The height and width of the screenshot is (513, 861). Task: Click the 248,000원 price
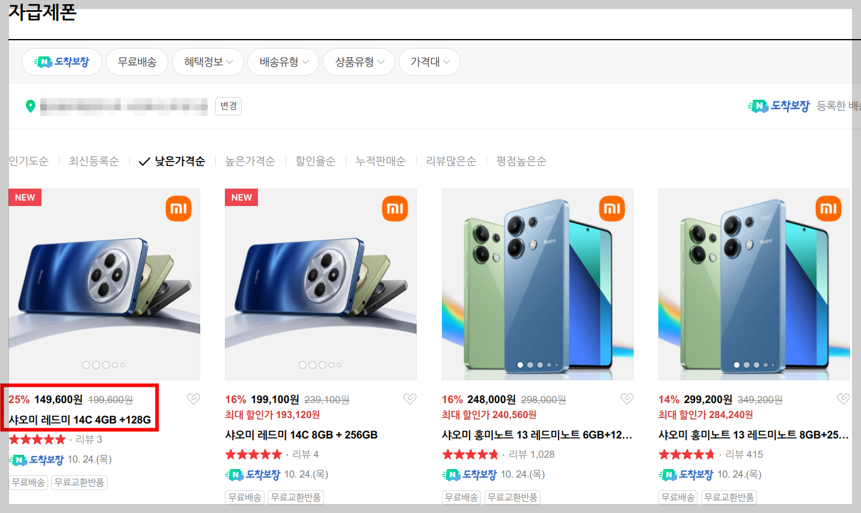pyautogui.click(x=491, y=399)
